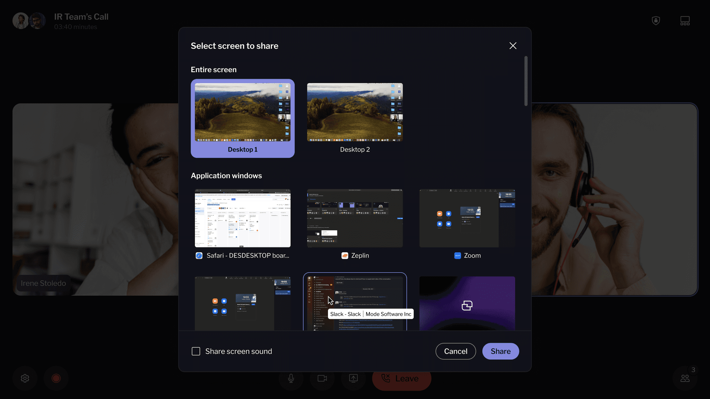
Task: Toggle the microphone mute icon
Action: 291,378
